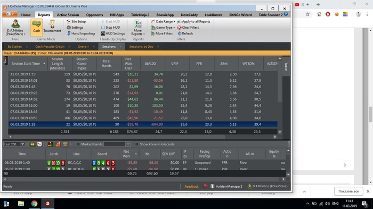373x209 pixels.
Task: Click Stop HUD
Action: pyautogui.click(x=110, y=28)
